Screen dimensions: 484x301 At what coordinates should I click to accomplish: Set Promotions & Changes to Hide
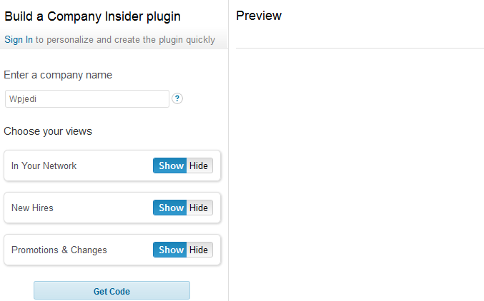199,250
